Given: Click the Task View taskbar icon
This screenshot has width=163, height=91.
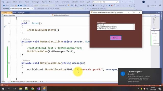Looking at the screenshot, I should (x=15, y=89).
